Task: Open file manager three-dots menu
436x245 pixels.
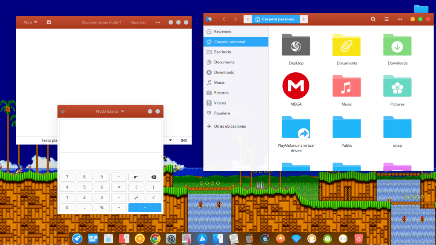Action: (399, 19)
